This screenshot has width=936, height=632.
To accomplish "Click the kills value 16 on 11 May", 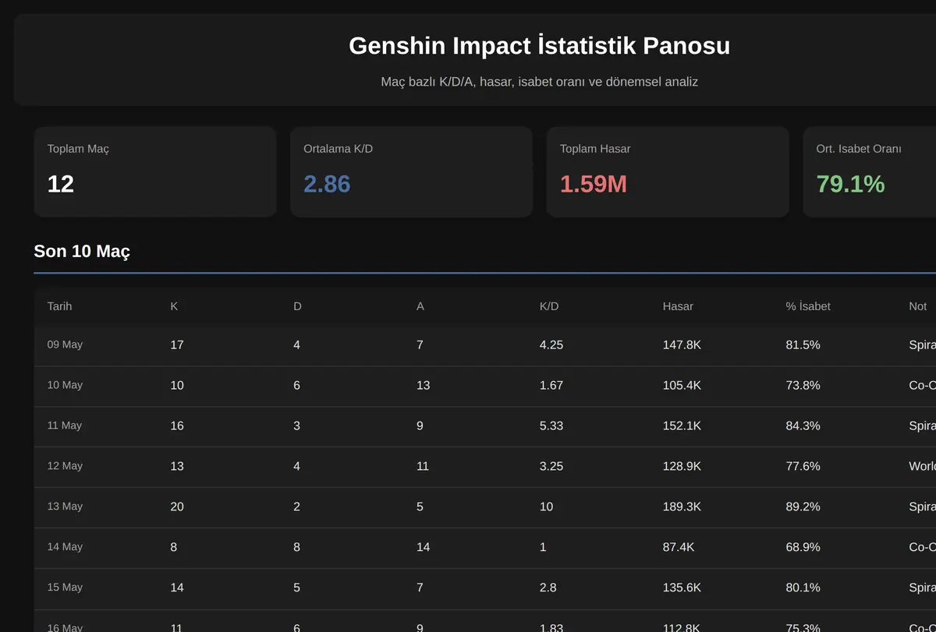I will tap(177, 425).
